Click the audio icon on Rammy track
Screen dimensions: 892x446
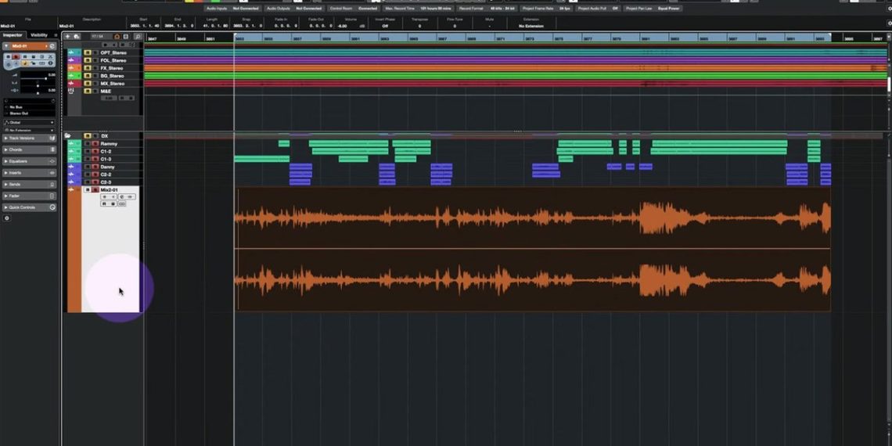[70, 144]
